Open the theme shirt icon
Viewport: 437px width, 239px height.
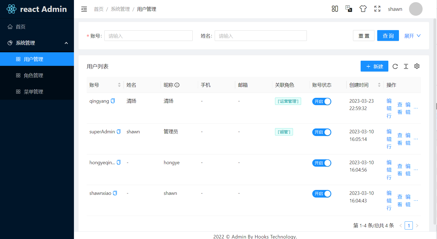(x=363, y=9)
